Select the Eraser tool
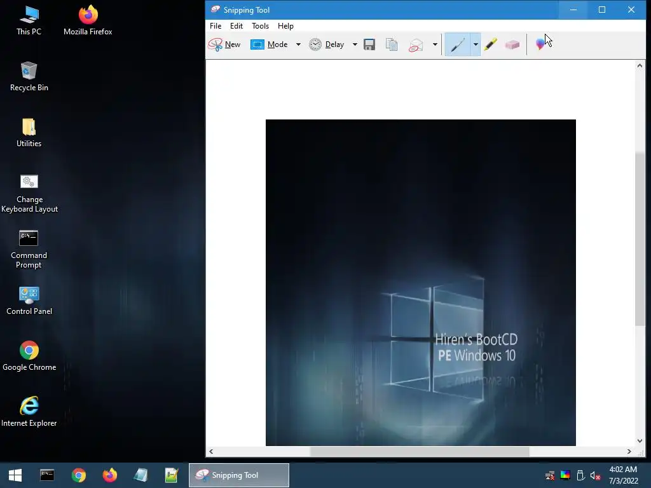Image resolution: width=651 pixels, height=488 pixels. pos(512,44)
